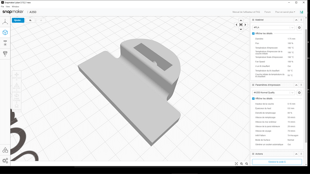Open the Workspace axes tab in sidebar

pyautogui.click(x=5, y=22)
